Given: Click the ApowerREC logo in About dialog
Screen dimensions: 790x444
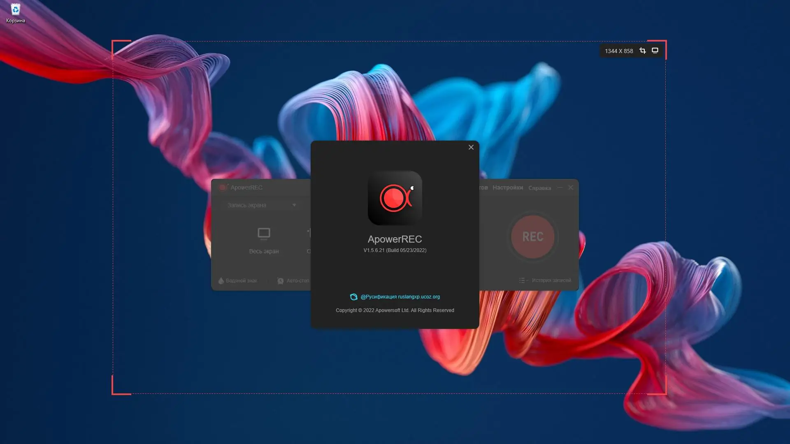Looking at the screenshot, I should 395,198.
